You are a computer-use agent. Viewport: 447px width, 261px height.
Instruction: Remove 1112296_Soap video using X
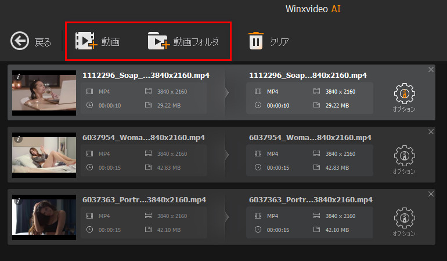(431, 70)
